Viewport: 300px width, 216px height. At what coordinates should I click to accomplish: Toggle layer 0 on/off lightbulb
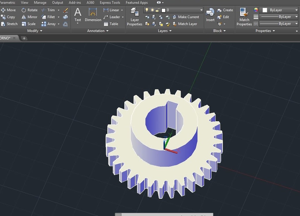tap(147, 10)
